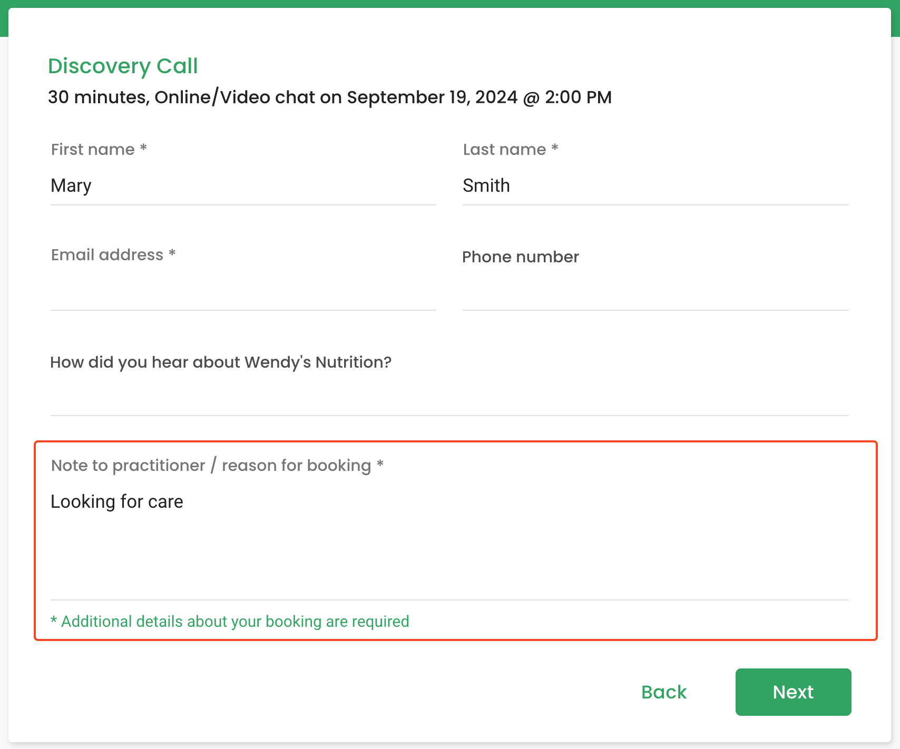Click the 'Email address *' label
Viewport: 900px width, 749px height.
113,255
